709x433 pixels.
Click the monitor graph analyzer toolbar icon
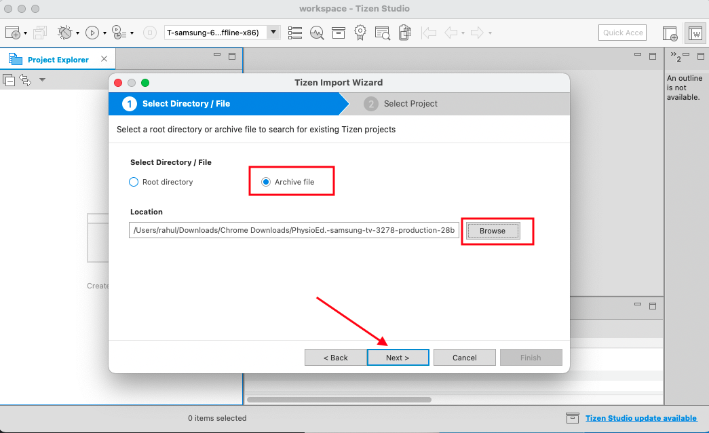tap(317, 33)
